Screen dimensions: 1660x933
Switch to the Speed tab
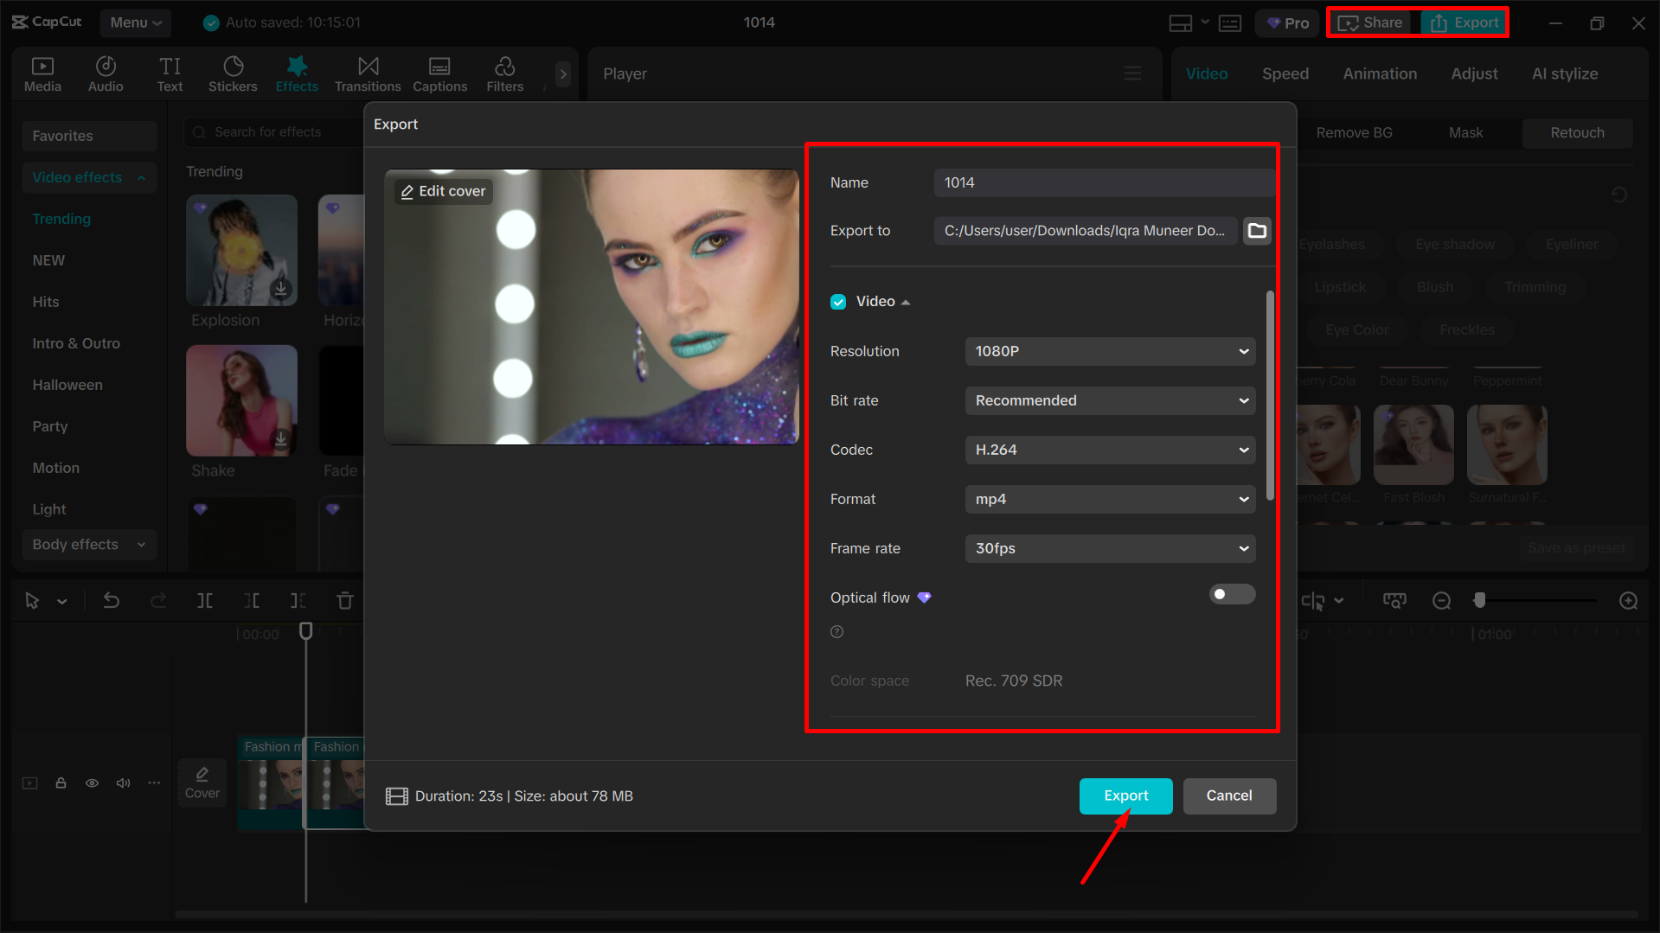[1285, 73]
